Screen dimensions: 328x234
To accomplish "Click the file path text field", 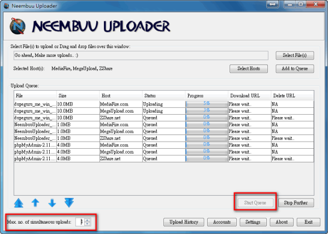I will point(141,55).
